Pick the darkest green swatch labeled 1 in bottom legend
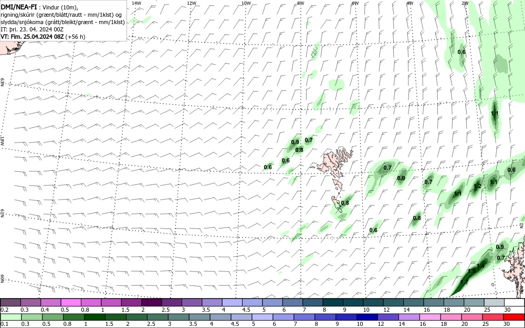 click(94, 317)
